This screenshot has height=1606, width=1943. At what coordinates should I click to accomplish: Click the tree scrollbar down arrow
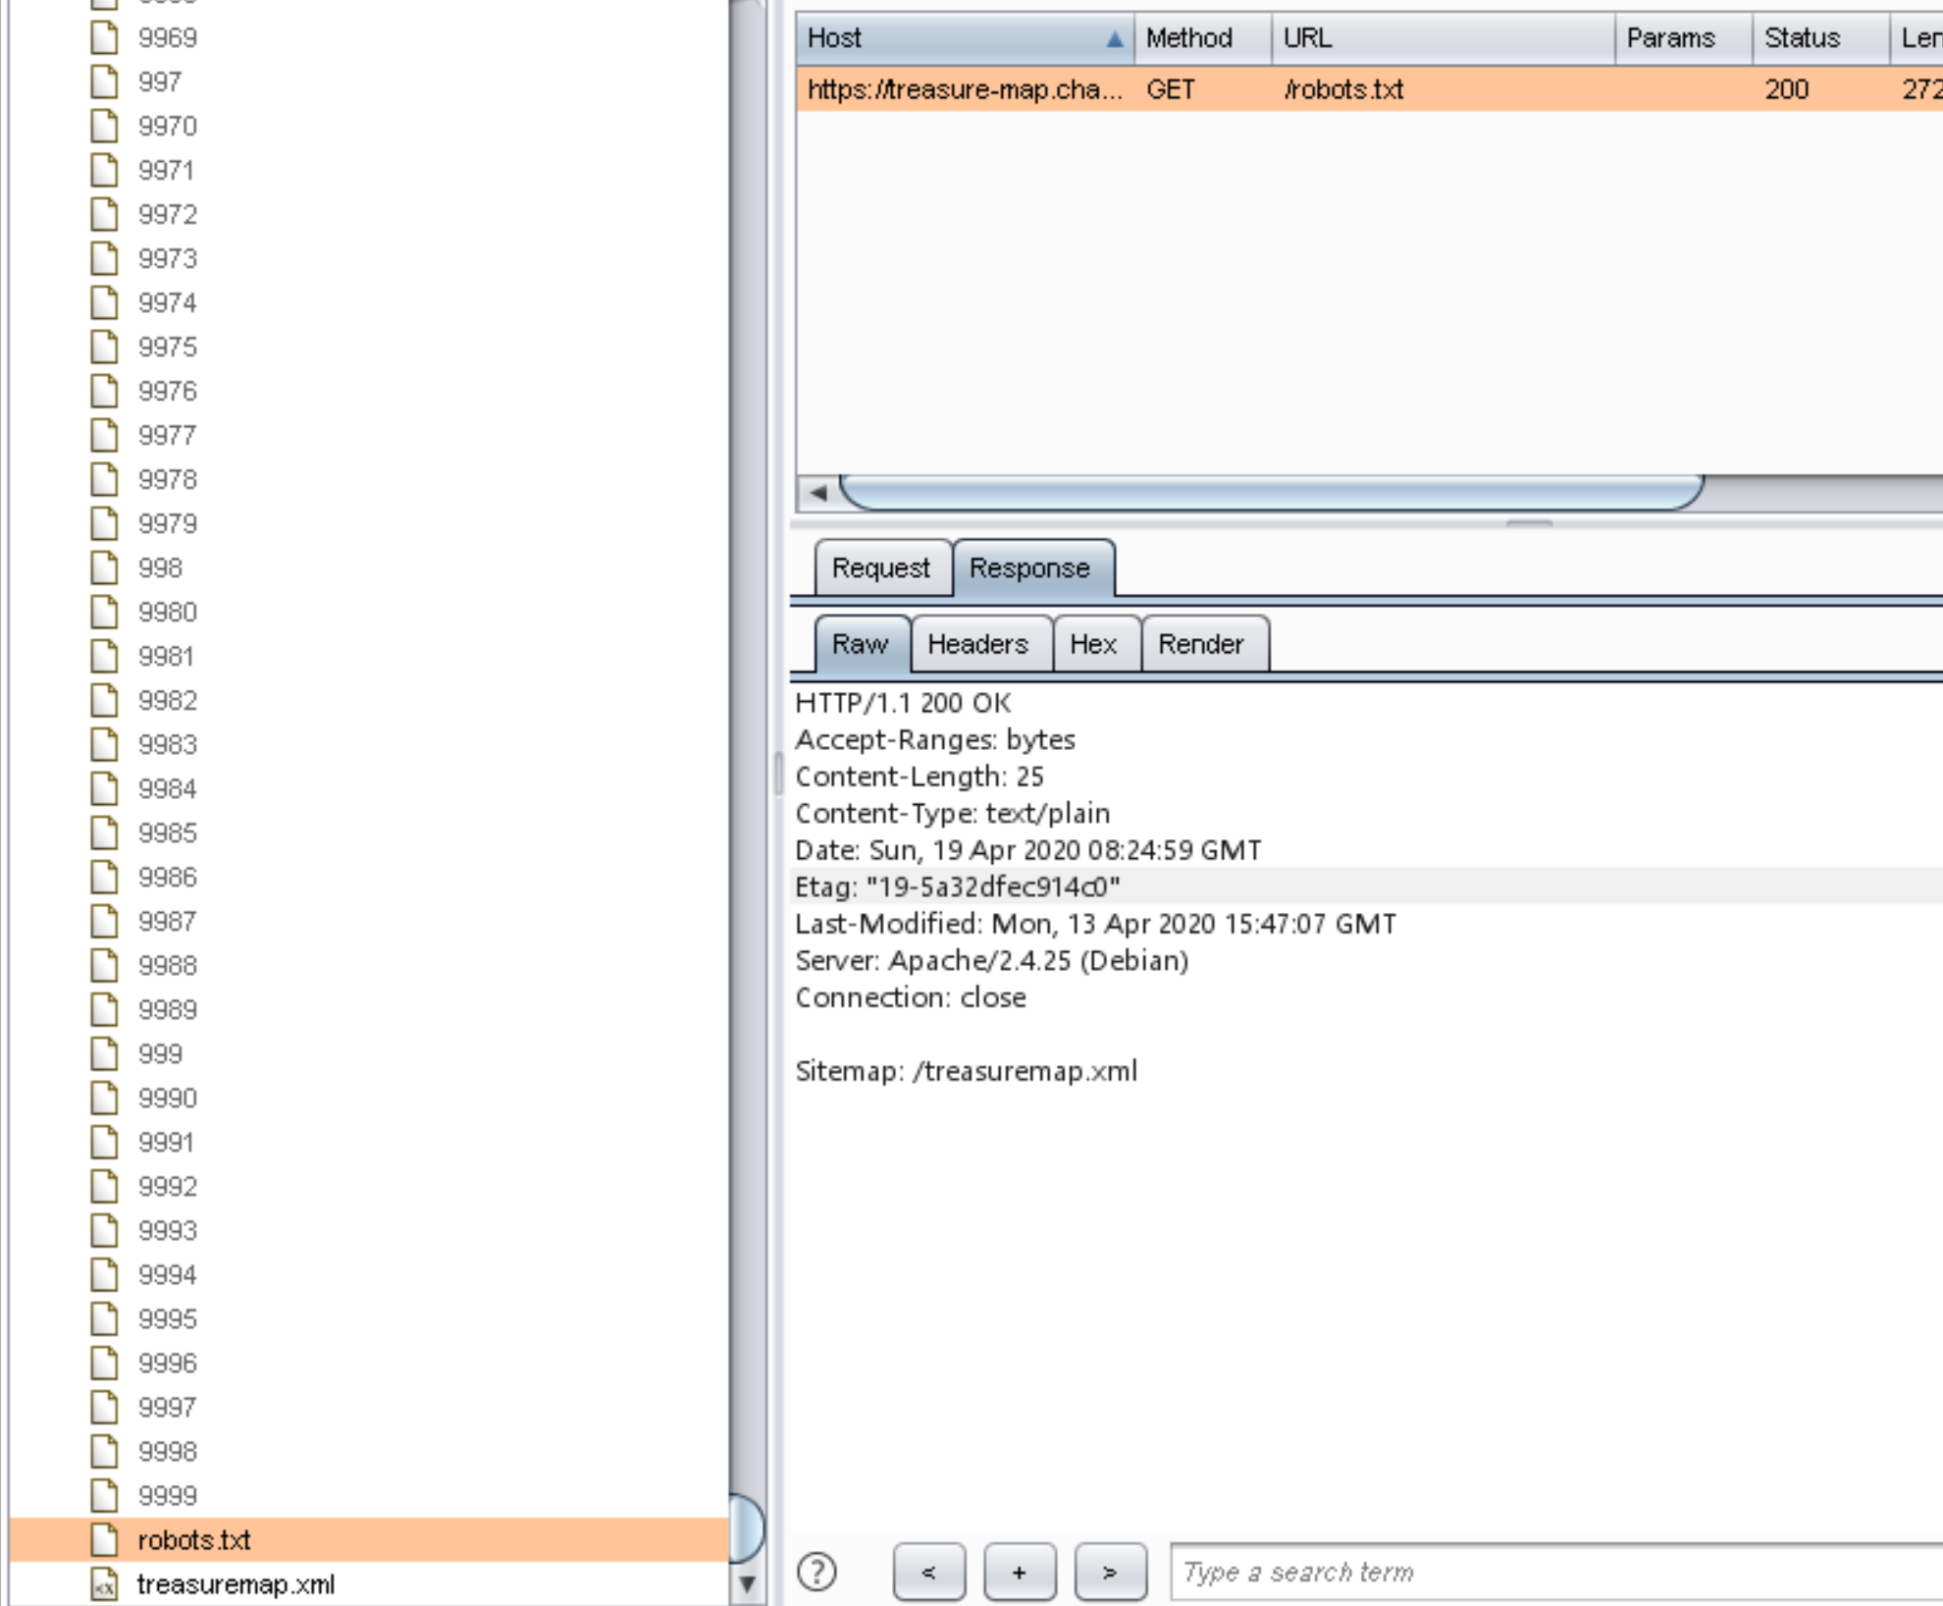[x=748, y=1582]
